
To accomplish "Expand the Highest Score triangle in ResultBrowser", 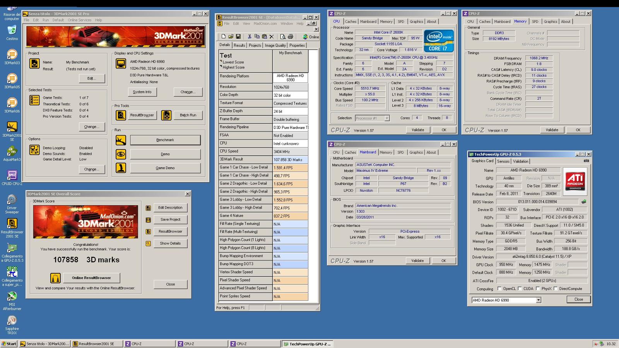I will pos(221,67).
